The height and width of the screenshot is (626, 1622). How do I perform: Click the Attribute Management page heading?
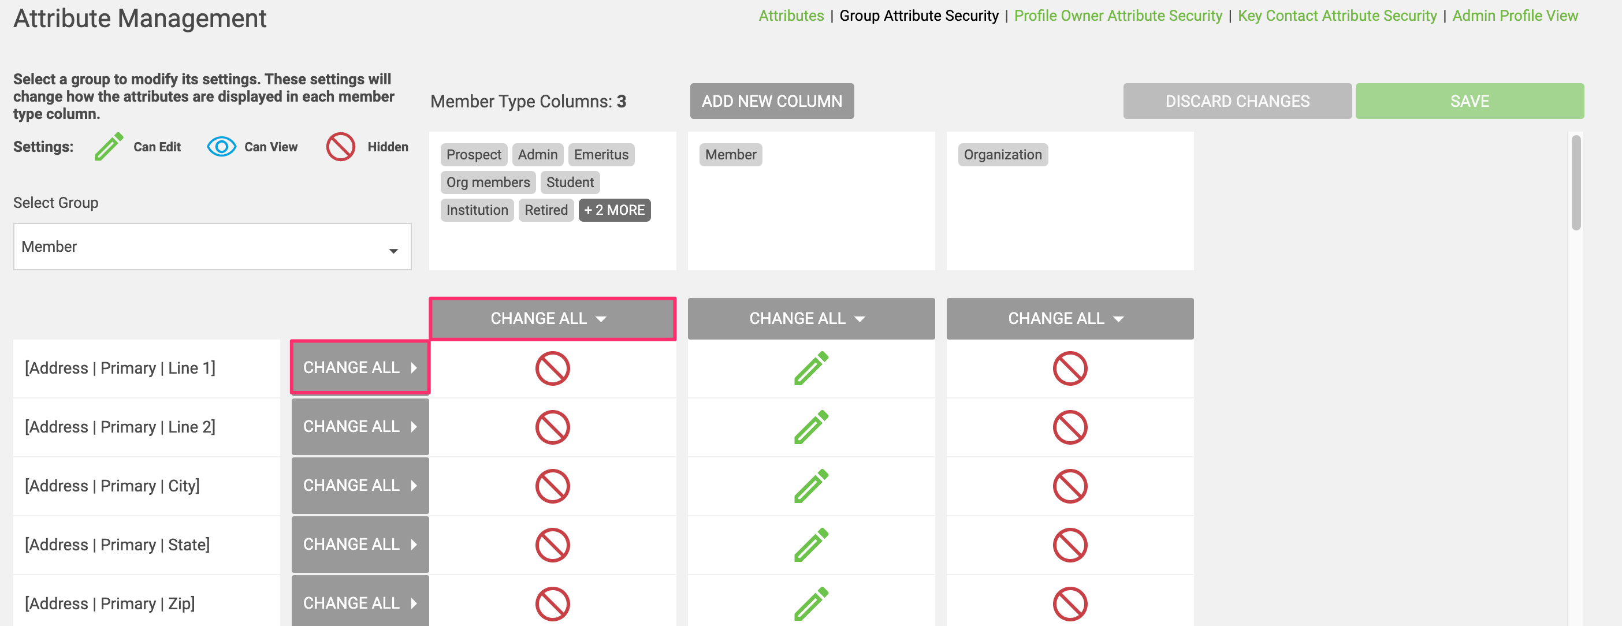(x=140, y=19)
